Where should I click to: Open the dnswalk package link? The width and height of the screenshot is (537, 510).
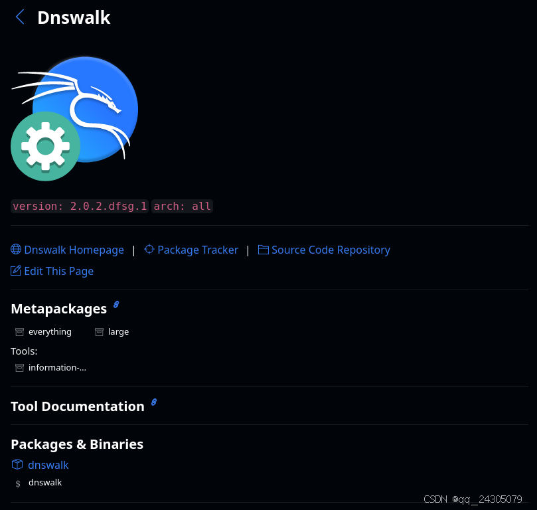[x=48, y=465]
